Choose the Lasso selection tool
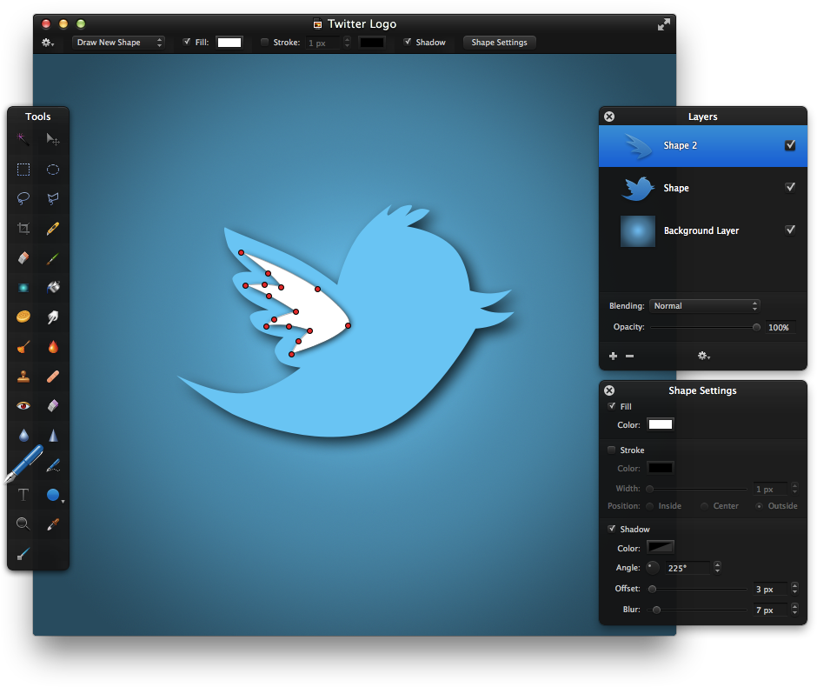The image size is (817, 687). coord(22,198)
